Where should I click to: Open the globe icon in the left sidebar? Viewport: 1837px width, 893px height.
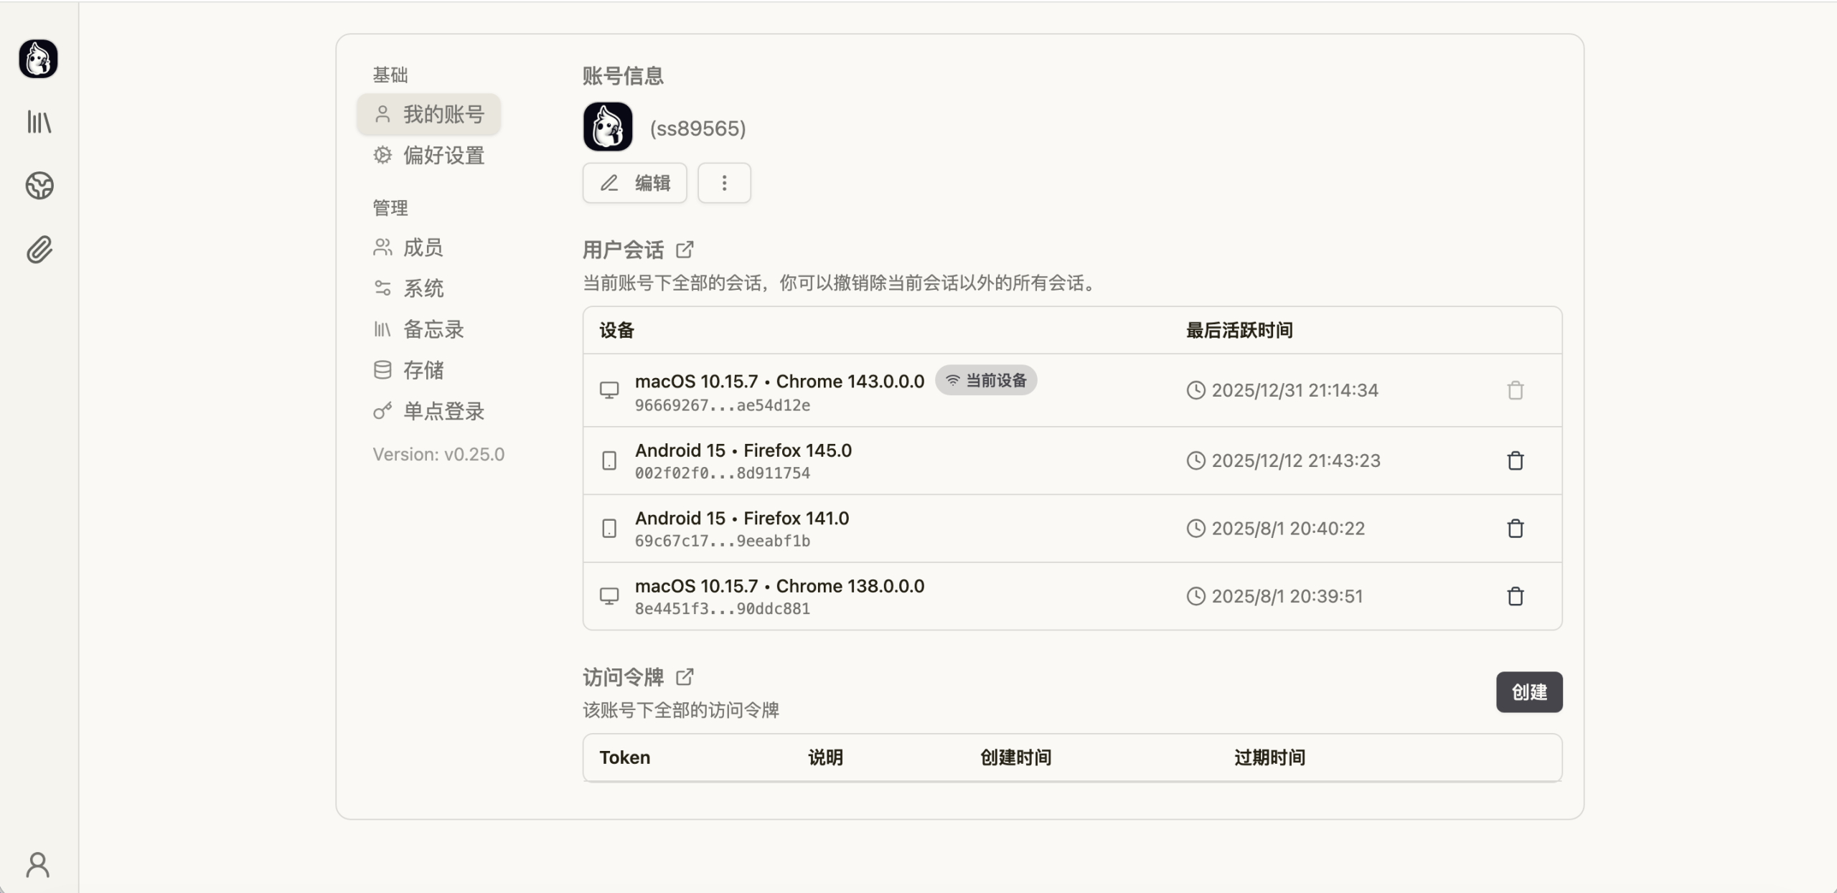[x=38, y=186]
